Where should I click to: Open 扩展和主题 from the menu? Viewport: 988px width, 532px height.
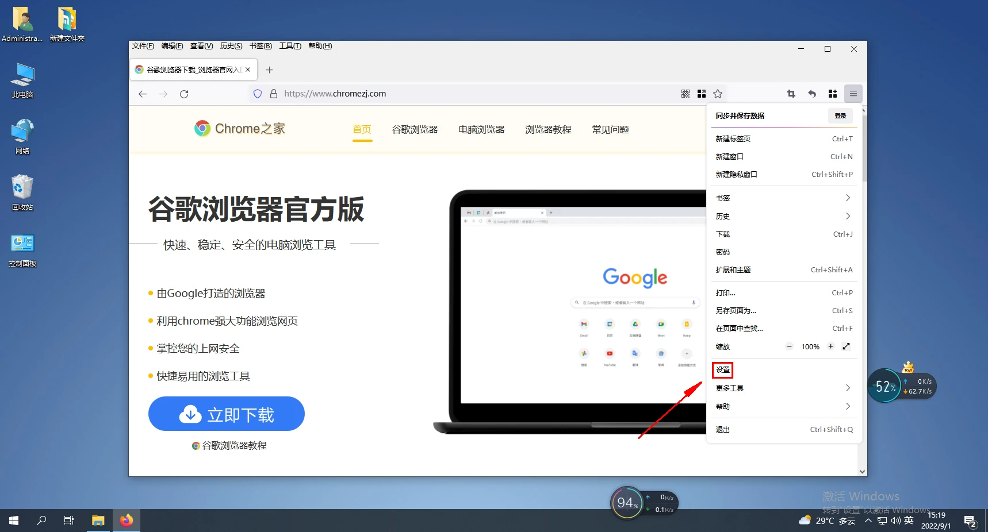784,269
